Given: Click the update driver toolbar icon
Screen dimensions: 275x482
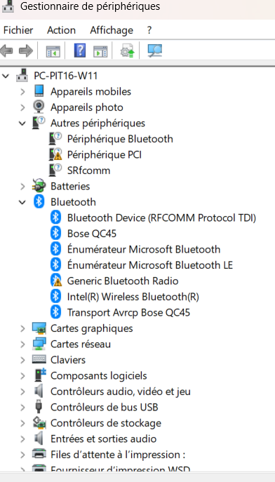Looking at the screenshot, I should [127, 51].
